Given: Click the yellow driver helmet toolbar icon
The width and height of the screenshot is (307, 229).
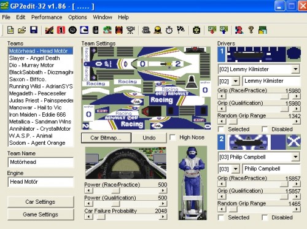Looking at the screenshot, I should point(158,30).
